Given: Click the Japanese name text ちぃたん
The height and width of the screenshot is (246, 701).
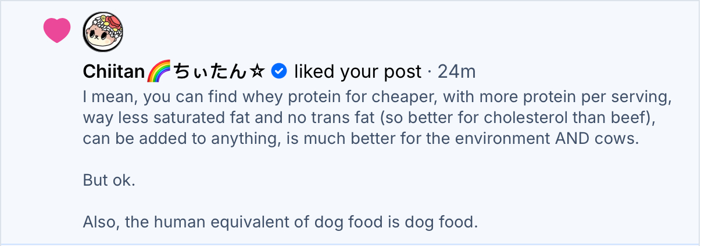Looking at the screenshot, I should click(209, 71).
